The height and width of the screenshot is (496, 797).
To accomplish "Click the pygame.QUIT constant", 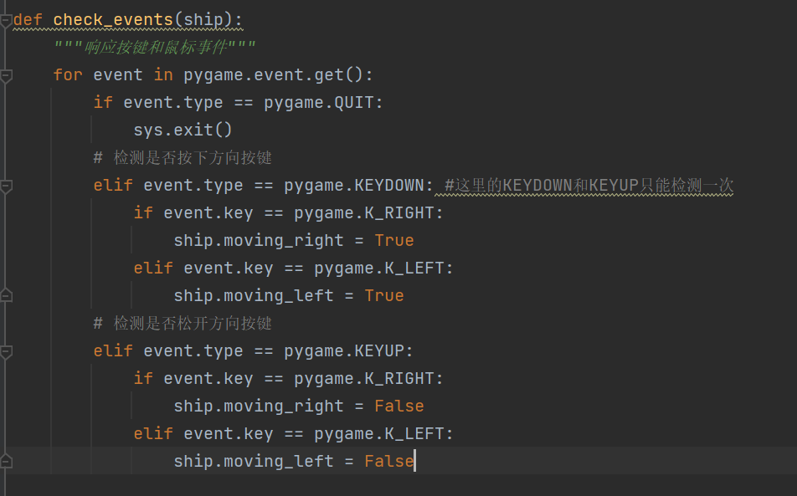I will [323, 102].
